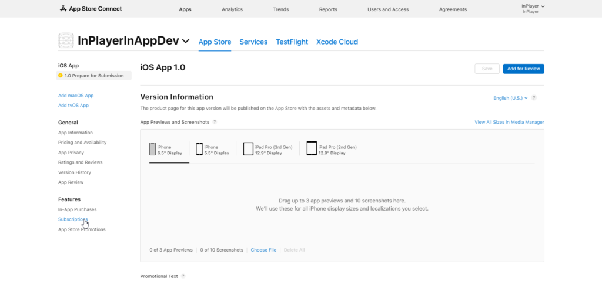Open the Analytics menu
The image size is (602, 281).
tap(232, 9)
